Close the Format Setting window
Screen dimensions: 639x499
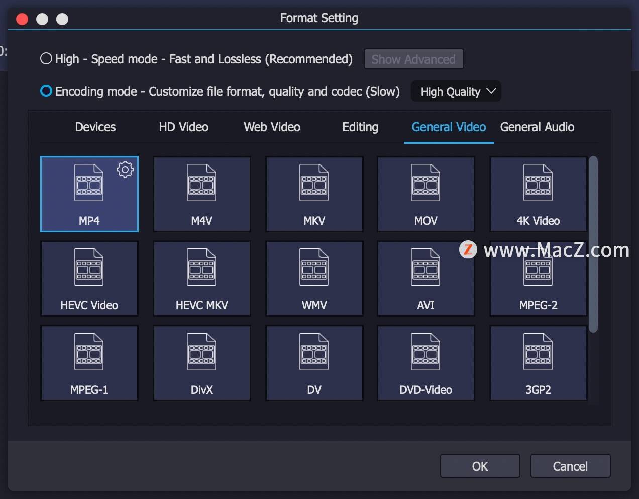(22, 19)
